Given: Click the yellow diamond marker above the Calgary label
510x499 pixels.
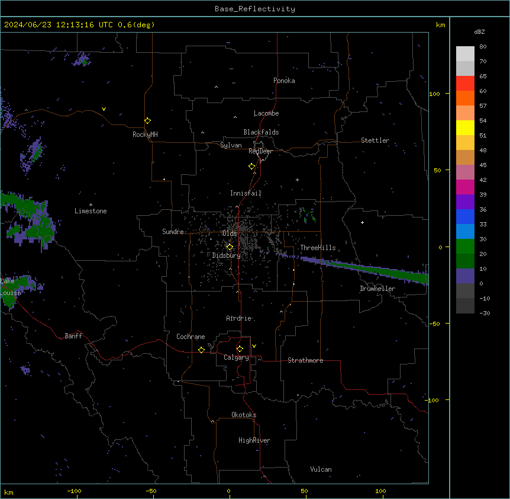Looking at the screenshot, I should 240,349.
